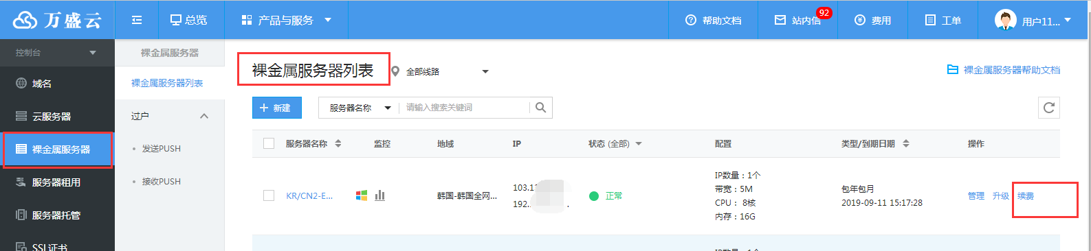Toggle the select-all checkbox in table header
Image resolution: width=1091 pixels, height=251 pixels.
pos(269,143)
